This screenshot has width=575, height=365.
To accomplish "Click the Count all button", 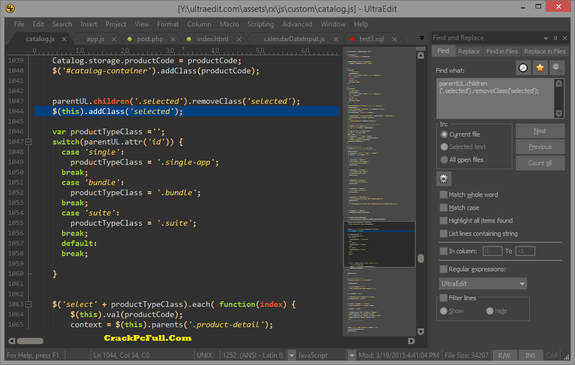I will (x=539, y=163).
